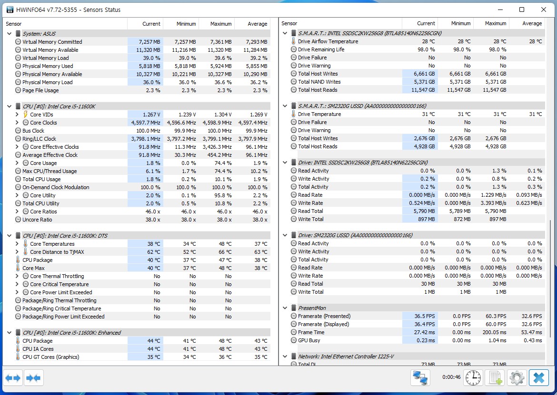Screen dimensions: 557x395
Task: Collapse Network: Intel Ethernet Controller I225-V group
Action: click(285, 356)
